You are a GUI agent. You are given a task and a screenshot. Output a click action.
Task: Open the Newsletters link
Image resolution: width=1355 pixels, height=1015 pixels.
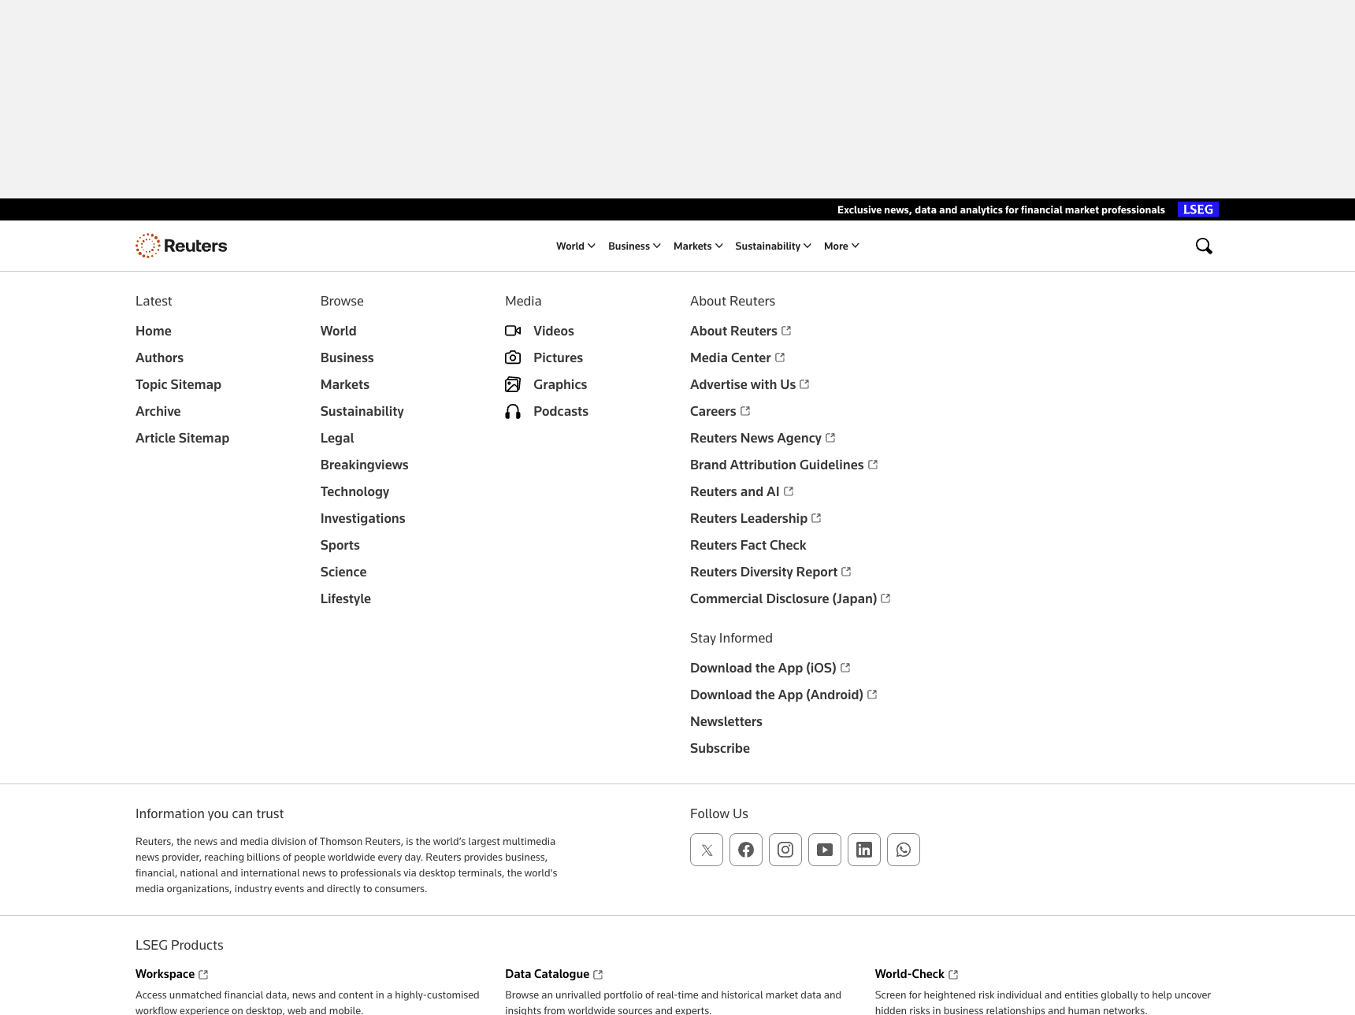click(x=726, y=721)
